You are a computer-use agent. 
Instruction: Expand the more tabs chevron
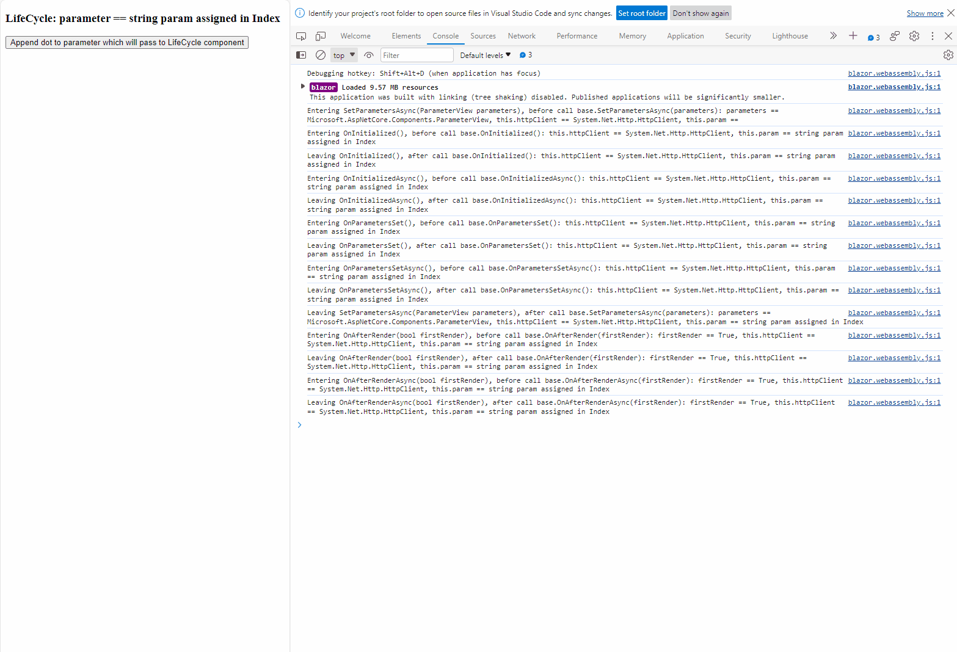pos(833,36)
